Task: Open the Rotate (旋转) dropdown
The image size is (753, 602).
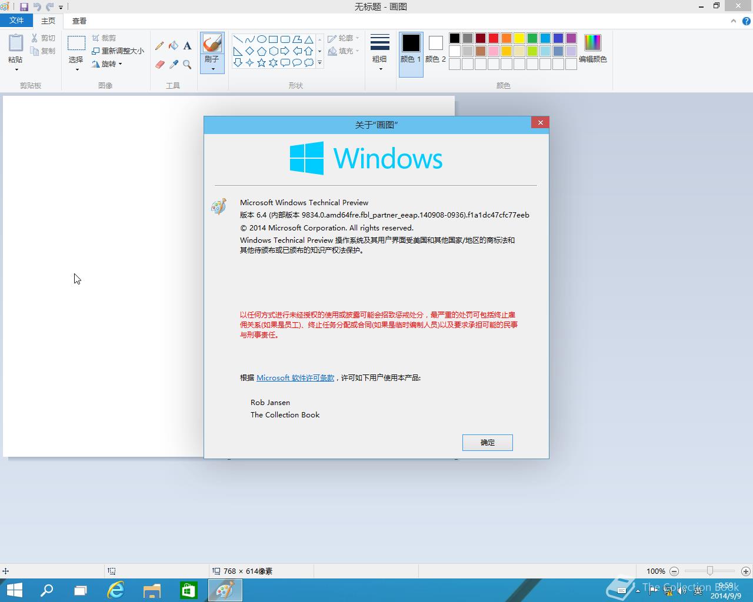Action: 107,64
